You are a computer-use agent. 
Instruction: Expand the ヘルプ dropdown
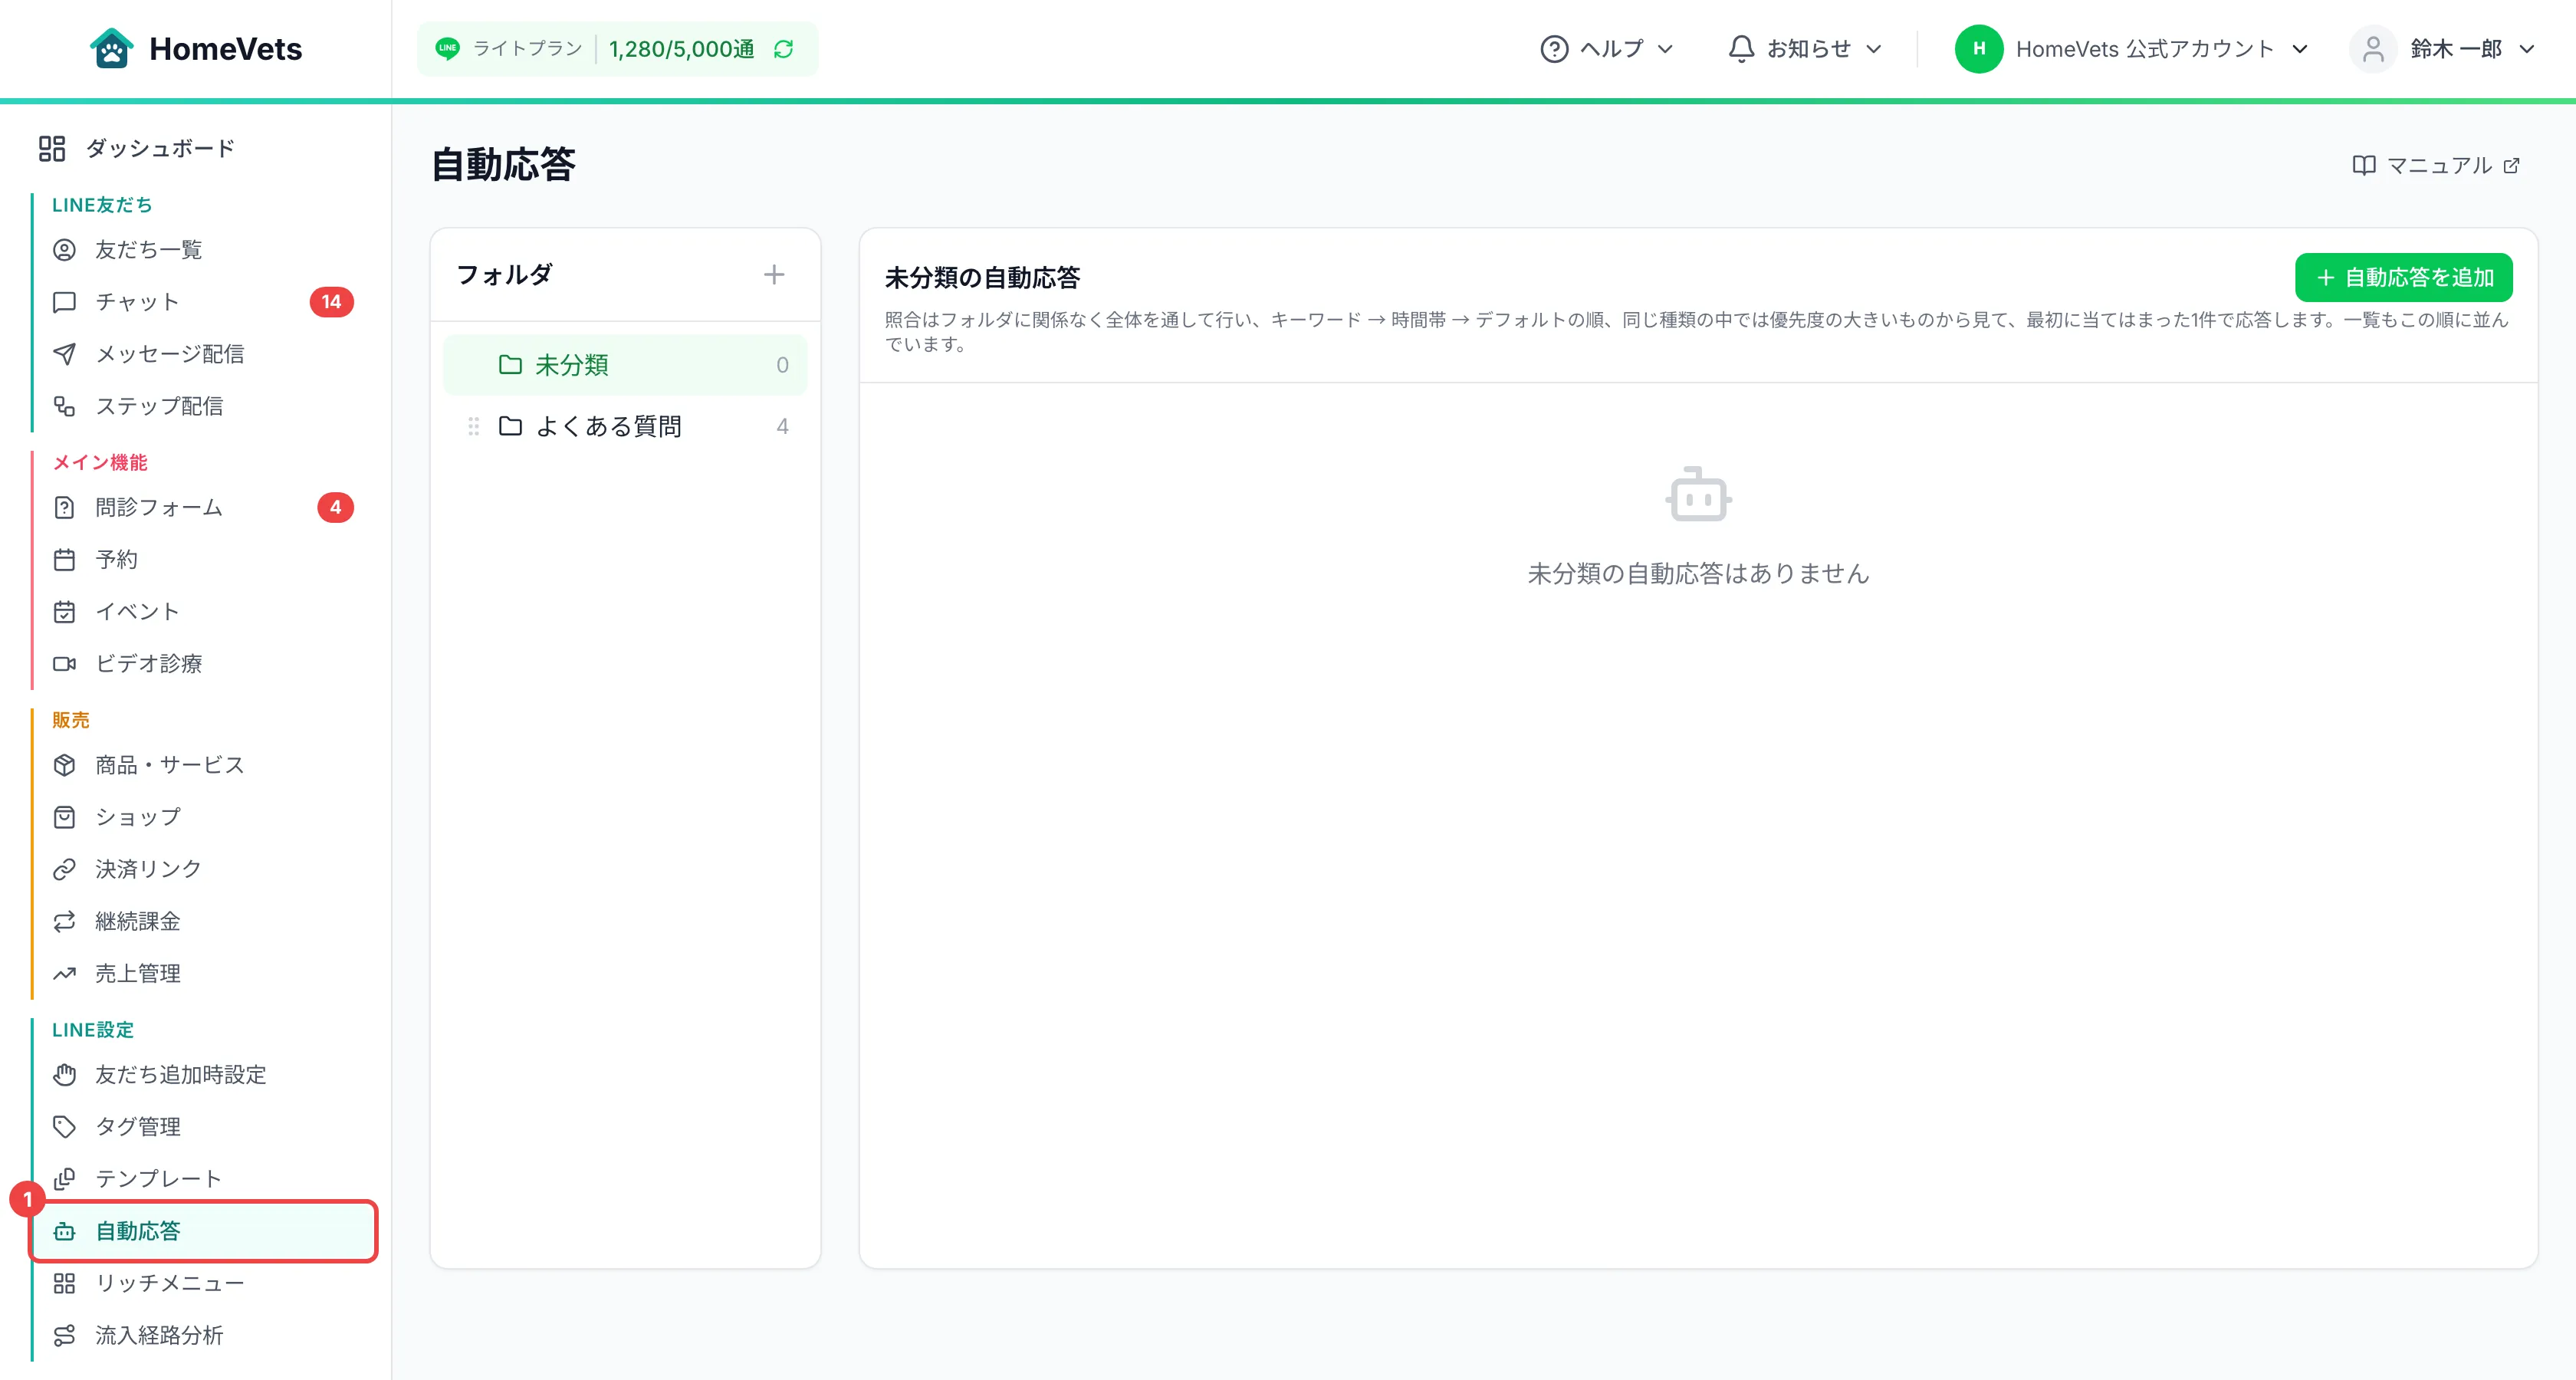pyautogui.click(x=1606, y=49)
